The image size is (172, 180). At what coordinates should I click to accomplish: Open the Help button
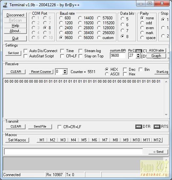coord(15,26)
